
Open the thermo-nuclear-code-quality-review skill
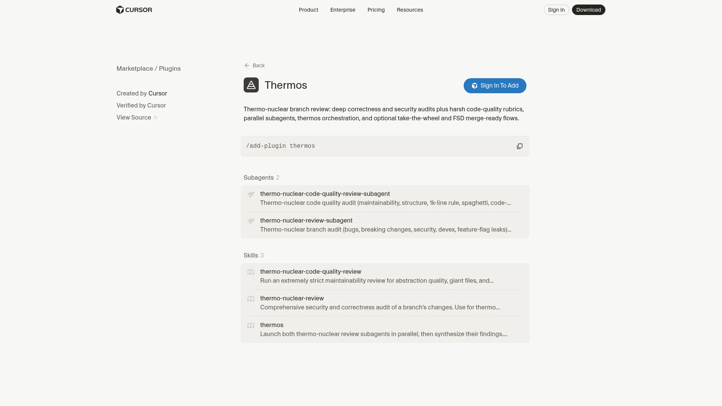(385, 276)
